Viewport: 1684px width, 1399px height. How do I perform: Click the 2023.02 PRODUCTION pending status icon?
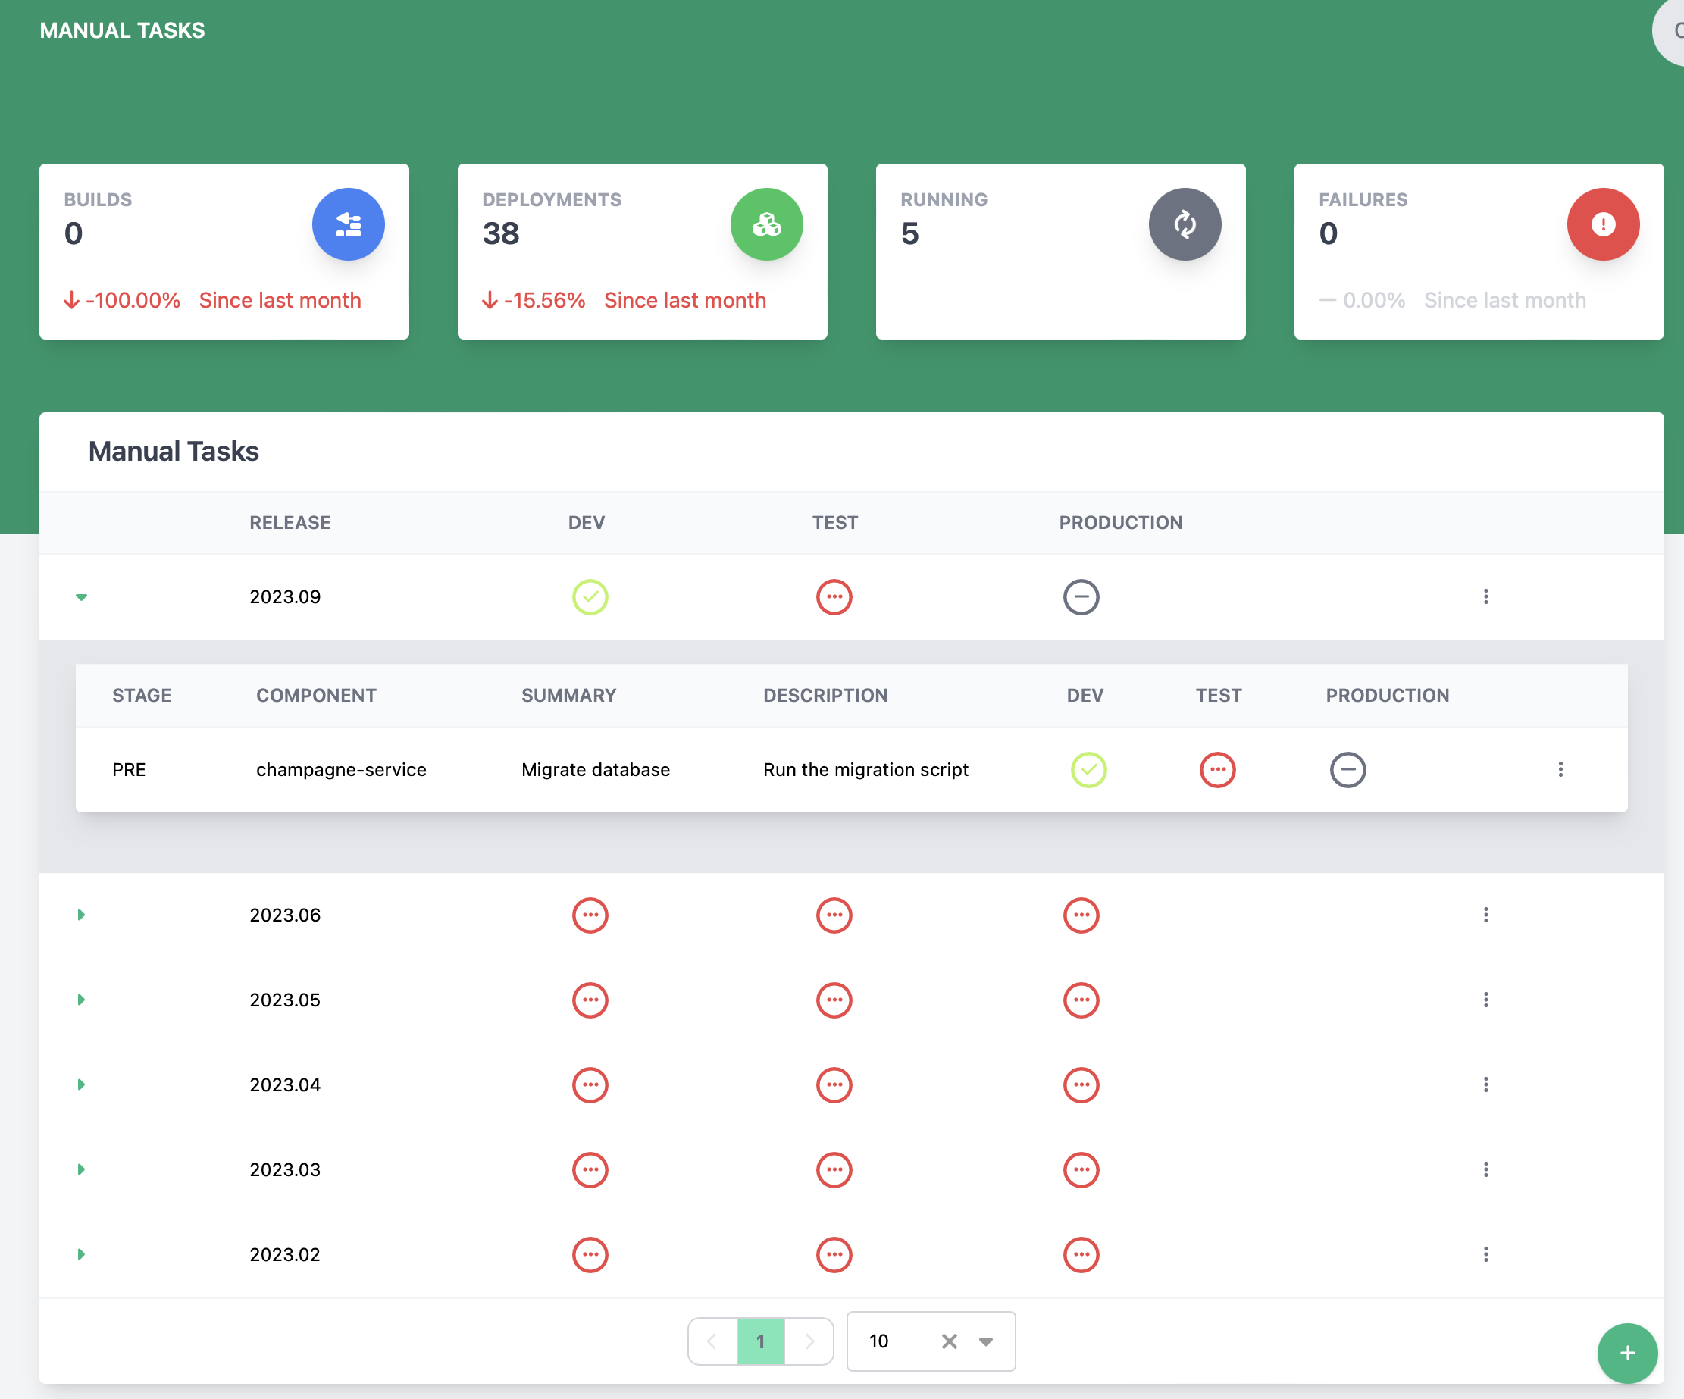(1081, 1255)
